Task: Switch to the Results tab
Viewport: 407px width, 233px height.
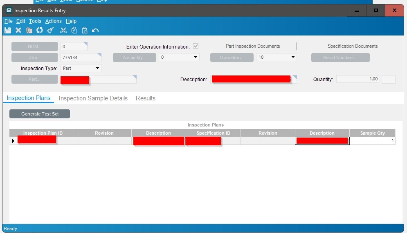Action: (x=146, y=98)
